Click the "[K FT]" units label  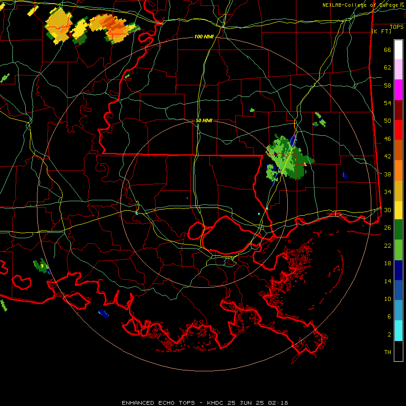381,32
